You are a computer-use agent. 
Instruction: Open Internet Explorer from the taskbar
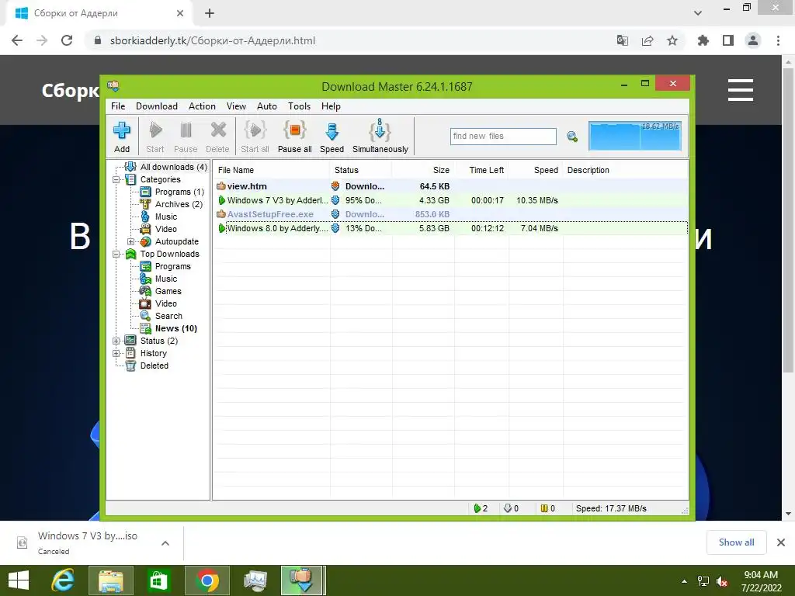click(x=63, y=580)
